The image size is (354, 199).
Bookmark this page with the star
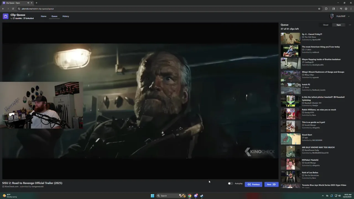[319, 9]
